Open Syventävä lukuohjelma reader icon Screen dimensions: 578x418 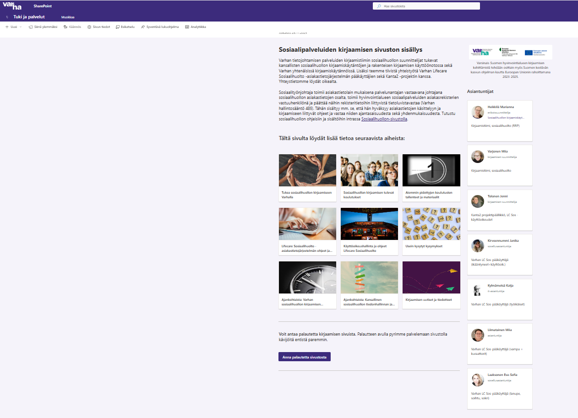(x=143, y=27)
